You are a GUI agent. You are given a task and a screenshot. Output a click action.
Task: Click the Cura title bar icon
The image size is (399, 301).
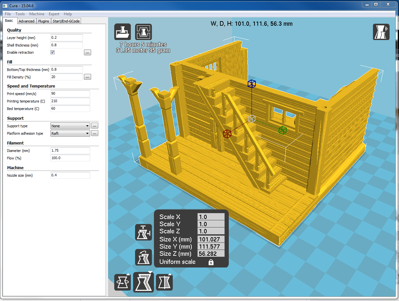(5, 6)
